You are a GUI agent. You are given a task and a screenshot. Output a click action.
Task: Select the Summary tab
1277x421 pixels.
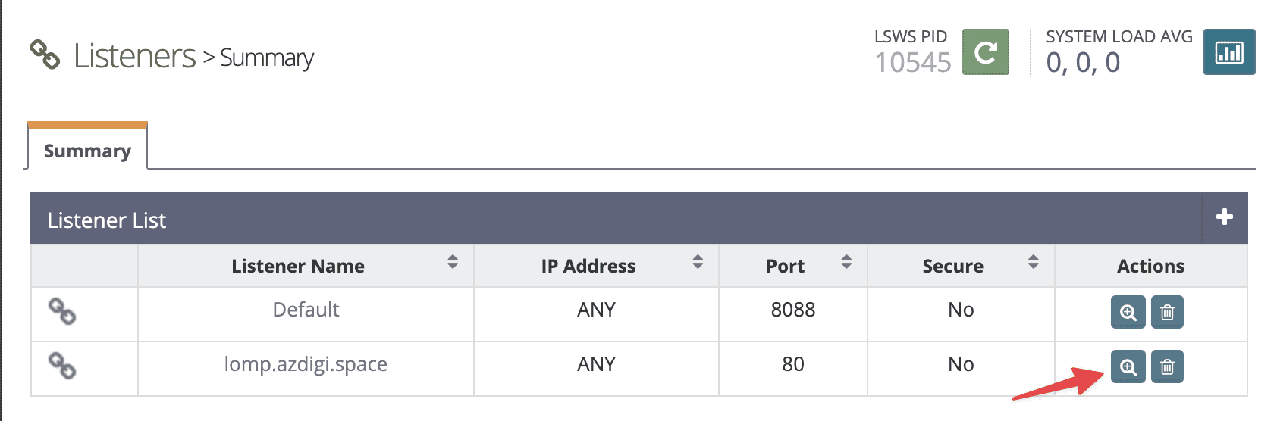(x=87, y=151)
